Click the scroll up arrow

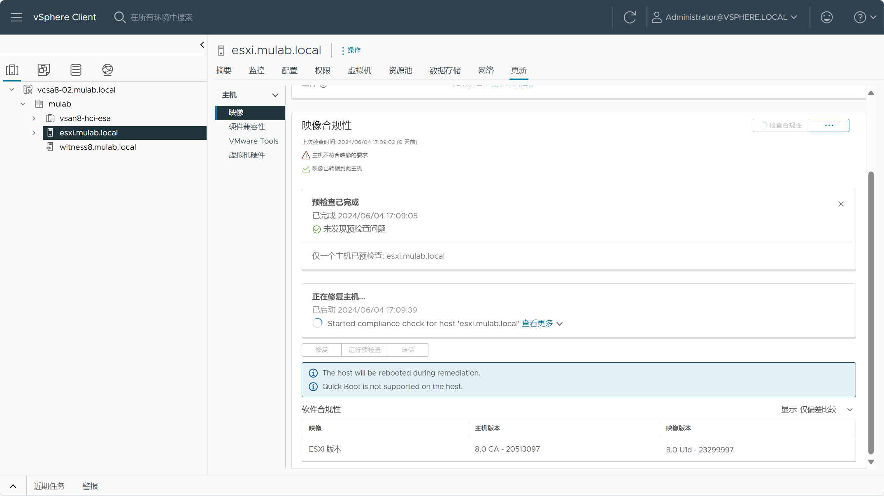(x=871, y=93)
